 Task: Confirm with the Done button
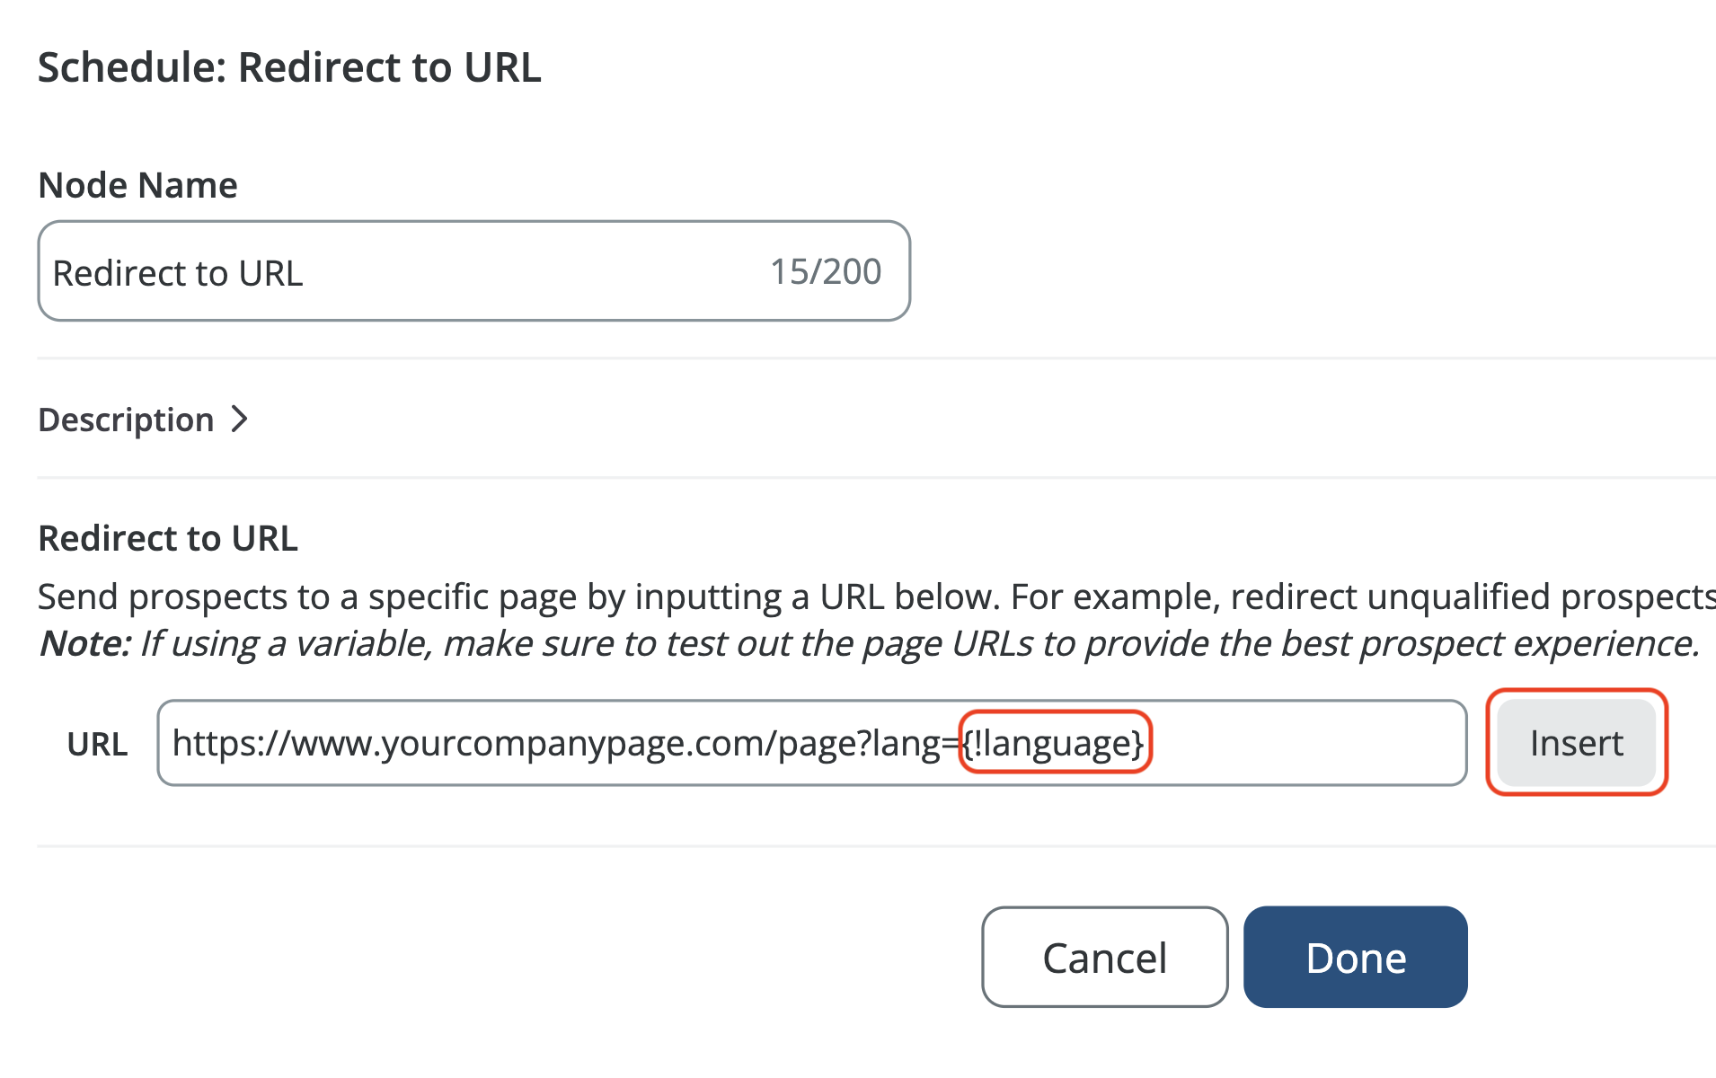[1355, 958]
